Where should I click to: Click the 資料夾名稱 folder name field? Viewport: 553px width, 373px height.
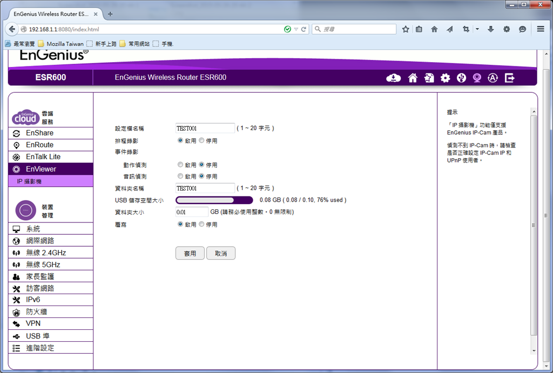[x=205, y=188]
